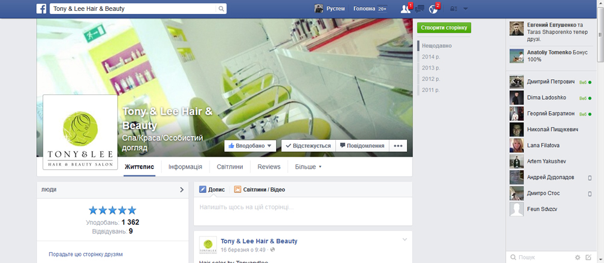Viewport: 604px width, 263px height.
Task: Jump to 2012 р. in timeline
Action: [x=431, y=79]
